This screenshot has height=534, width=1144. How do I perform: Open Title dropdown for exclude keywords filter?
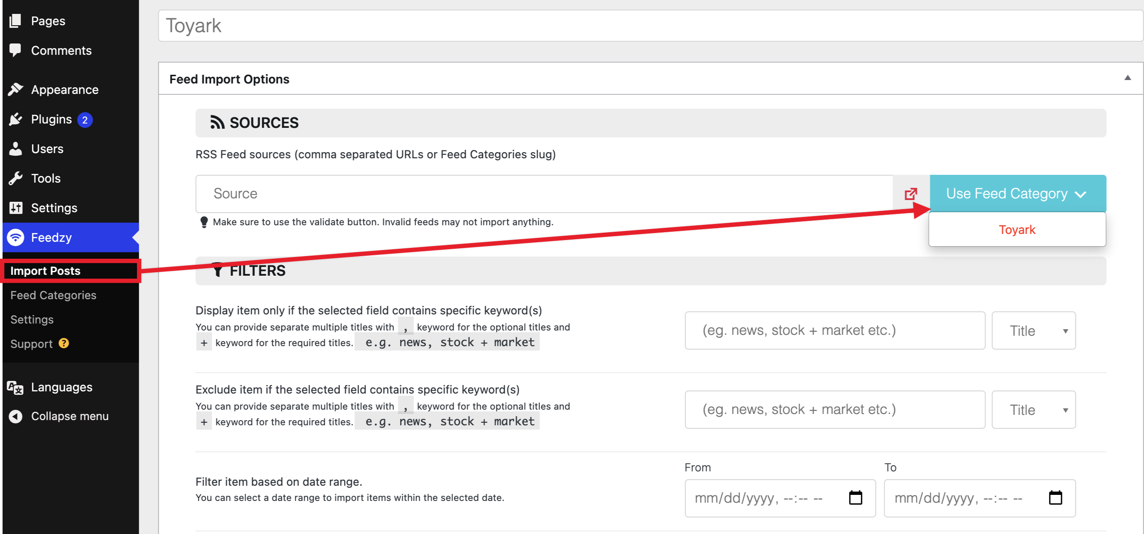1034,410
